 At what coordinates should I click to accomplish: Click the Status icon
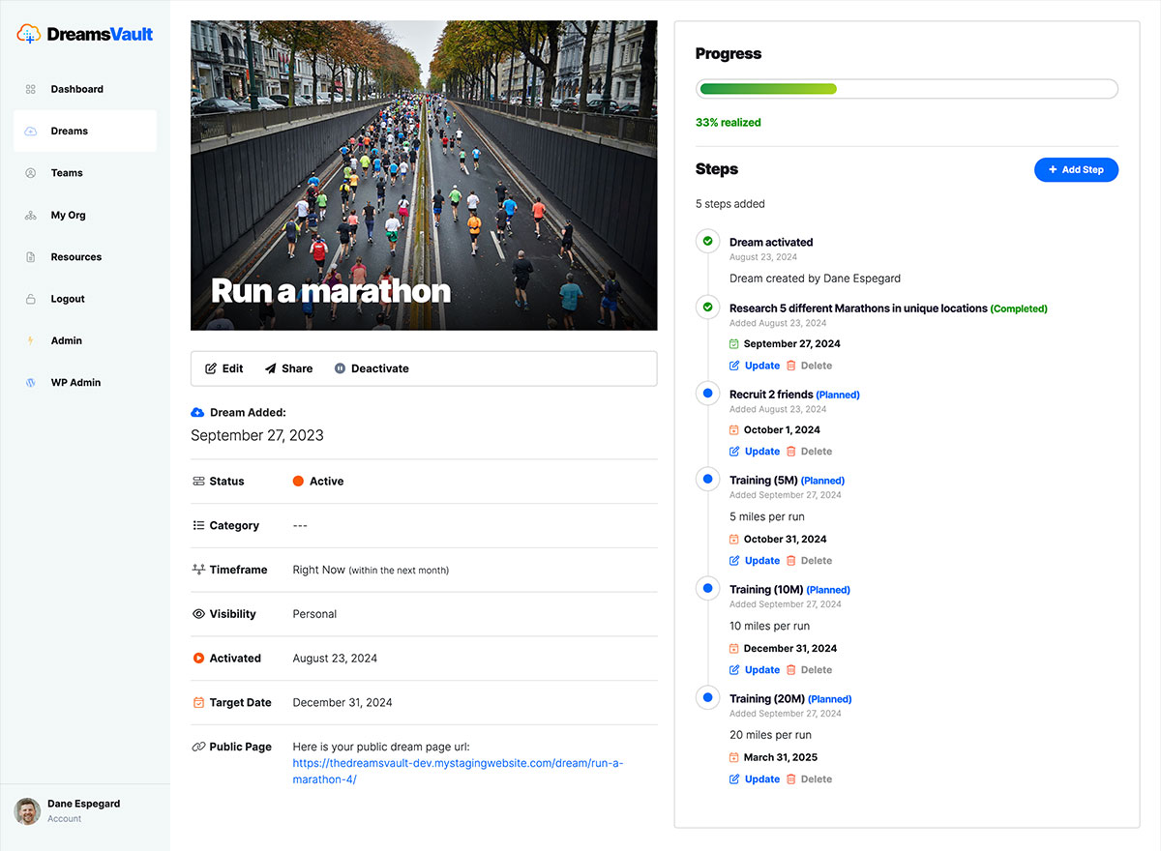pyautogui.click(x=198, y=482)
